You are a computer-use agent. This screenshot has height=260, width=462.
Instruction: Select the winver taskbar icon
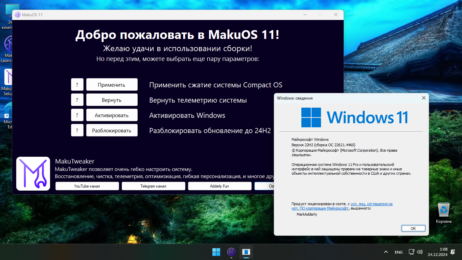tap(246, 252)
